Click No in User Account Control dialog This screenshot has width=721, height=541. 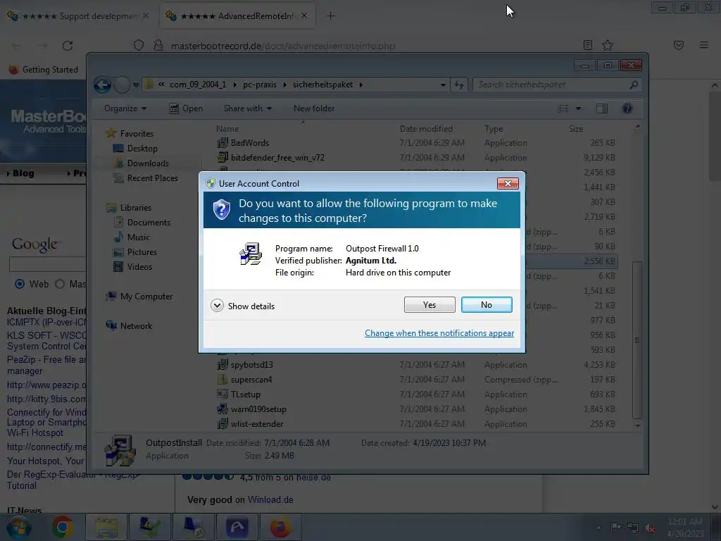click(487, 304)
